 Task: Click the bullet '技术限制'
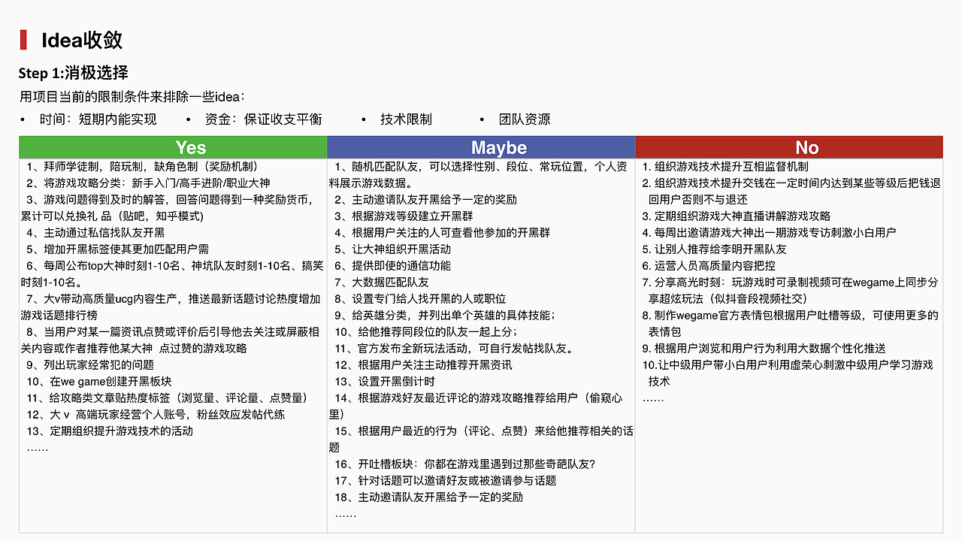(406, 119)
